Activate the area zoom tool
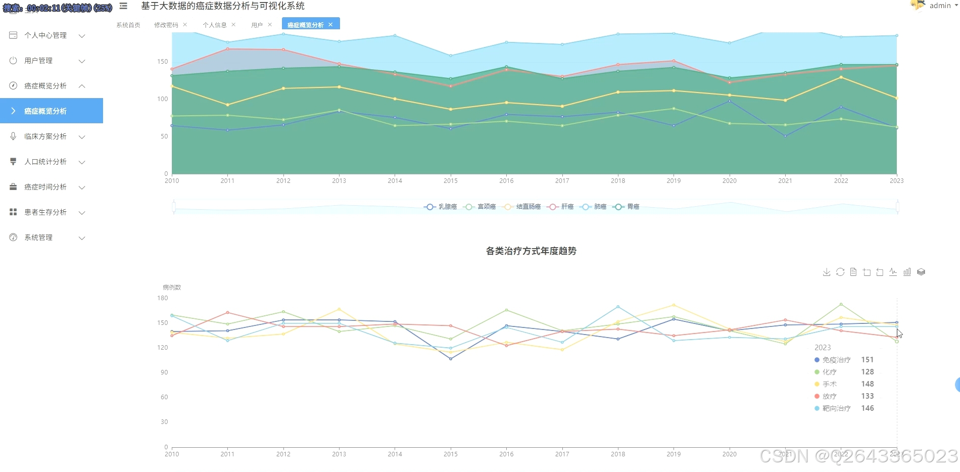Viewport: 960px width, 472px height. 867,272
